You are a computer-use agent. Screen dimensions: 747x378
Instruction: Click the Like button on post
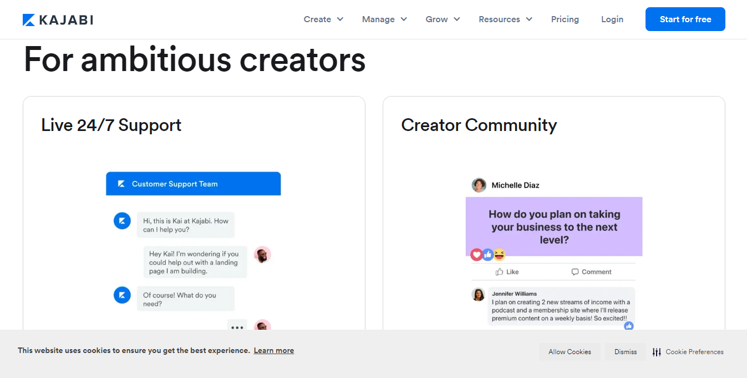(507, 272)
